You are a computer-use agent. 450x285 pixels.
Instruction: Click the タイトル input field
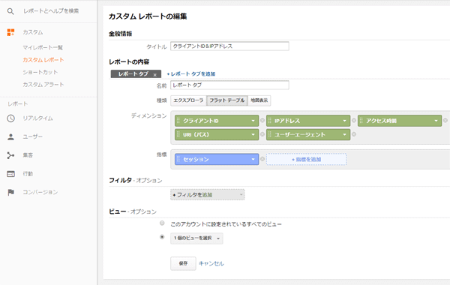coord(229,46)
